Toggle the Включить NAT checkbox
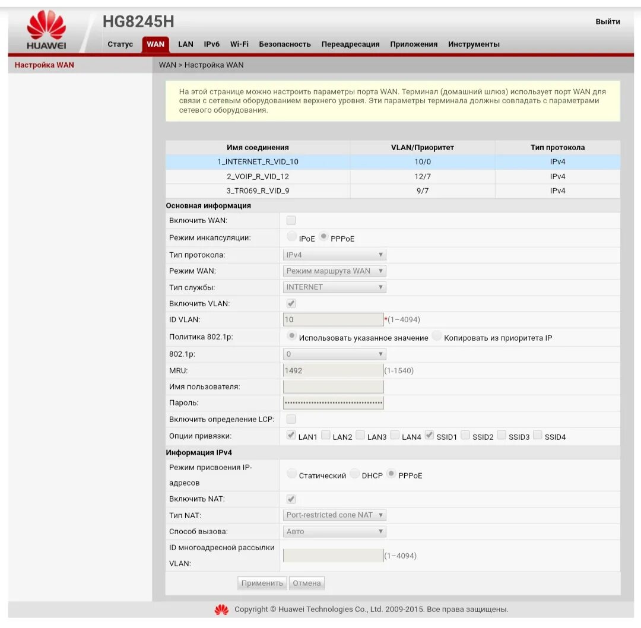The width and height of the screenshot is (641, 628). tap(291, 499)
